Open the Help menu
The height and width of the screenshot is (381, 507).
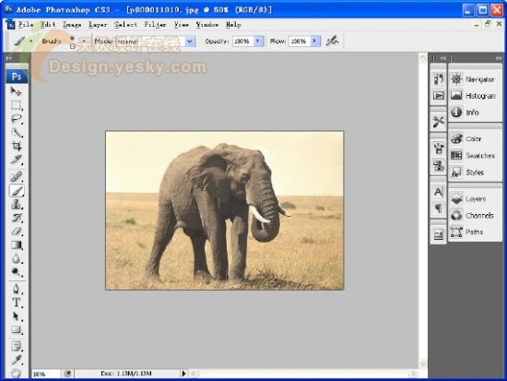[233, 25]
